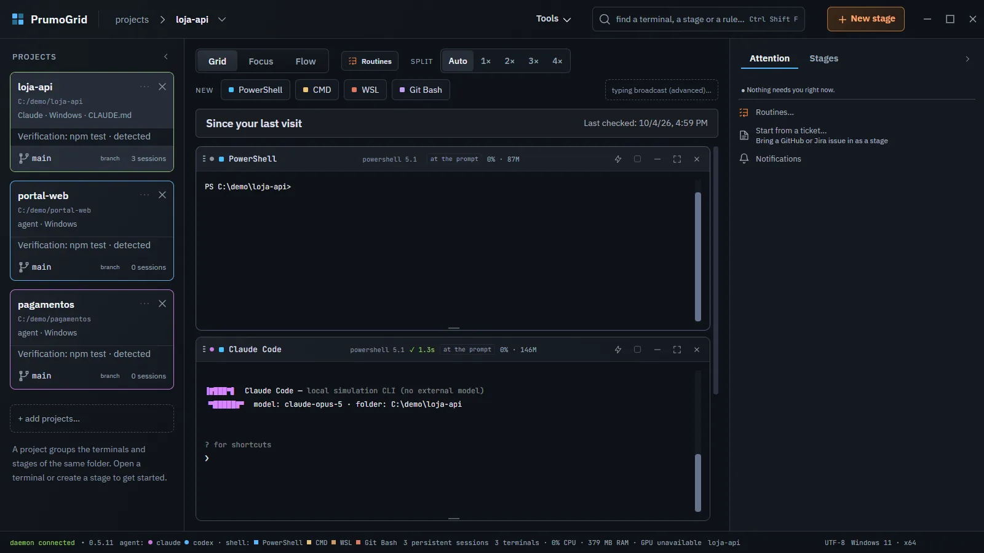Open the Tools dropdown menu
Viewport: 984px width, 553px height.
(x=553, y=19)
